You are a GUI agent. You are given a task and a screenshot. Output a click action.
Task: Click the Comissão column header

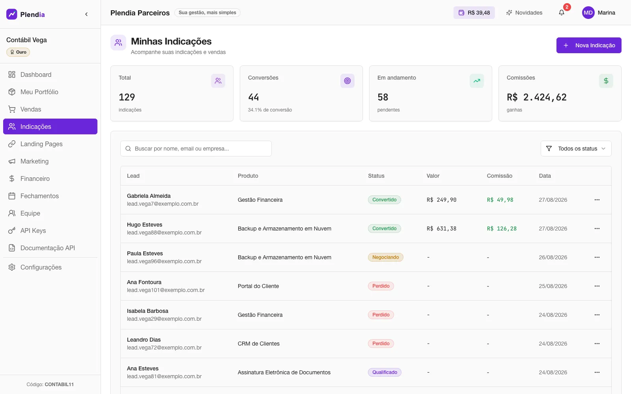click(500, 176)
